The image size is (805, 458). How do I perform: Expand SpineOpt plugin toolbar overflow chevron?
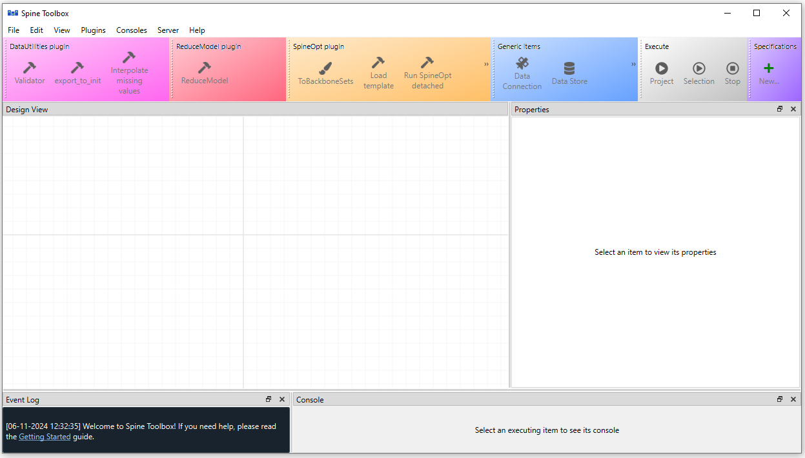(x=487, y=64)
